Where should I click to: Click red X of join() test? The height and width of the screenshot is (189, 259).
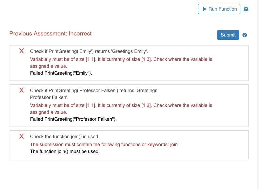click(x=22, y=136)
